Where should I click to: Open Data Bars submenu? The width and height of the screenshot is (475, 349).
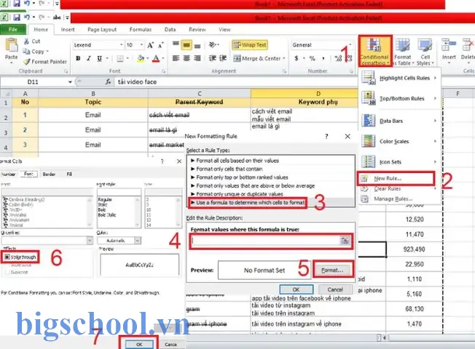point(399,121)
